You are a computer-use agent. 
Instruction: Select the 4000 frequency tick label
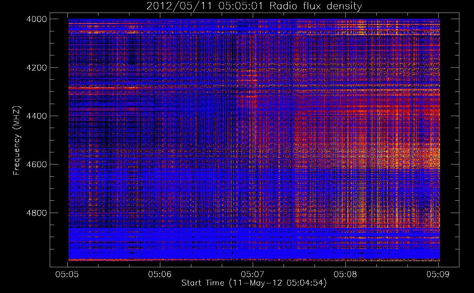pyautogui.click(x=37, y=19)
